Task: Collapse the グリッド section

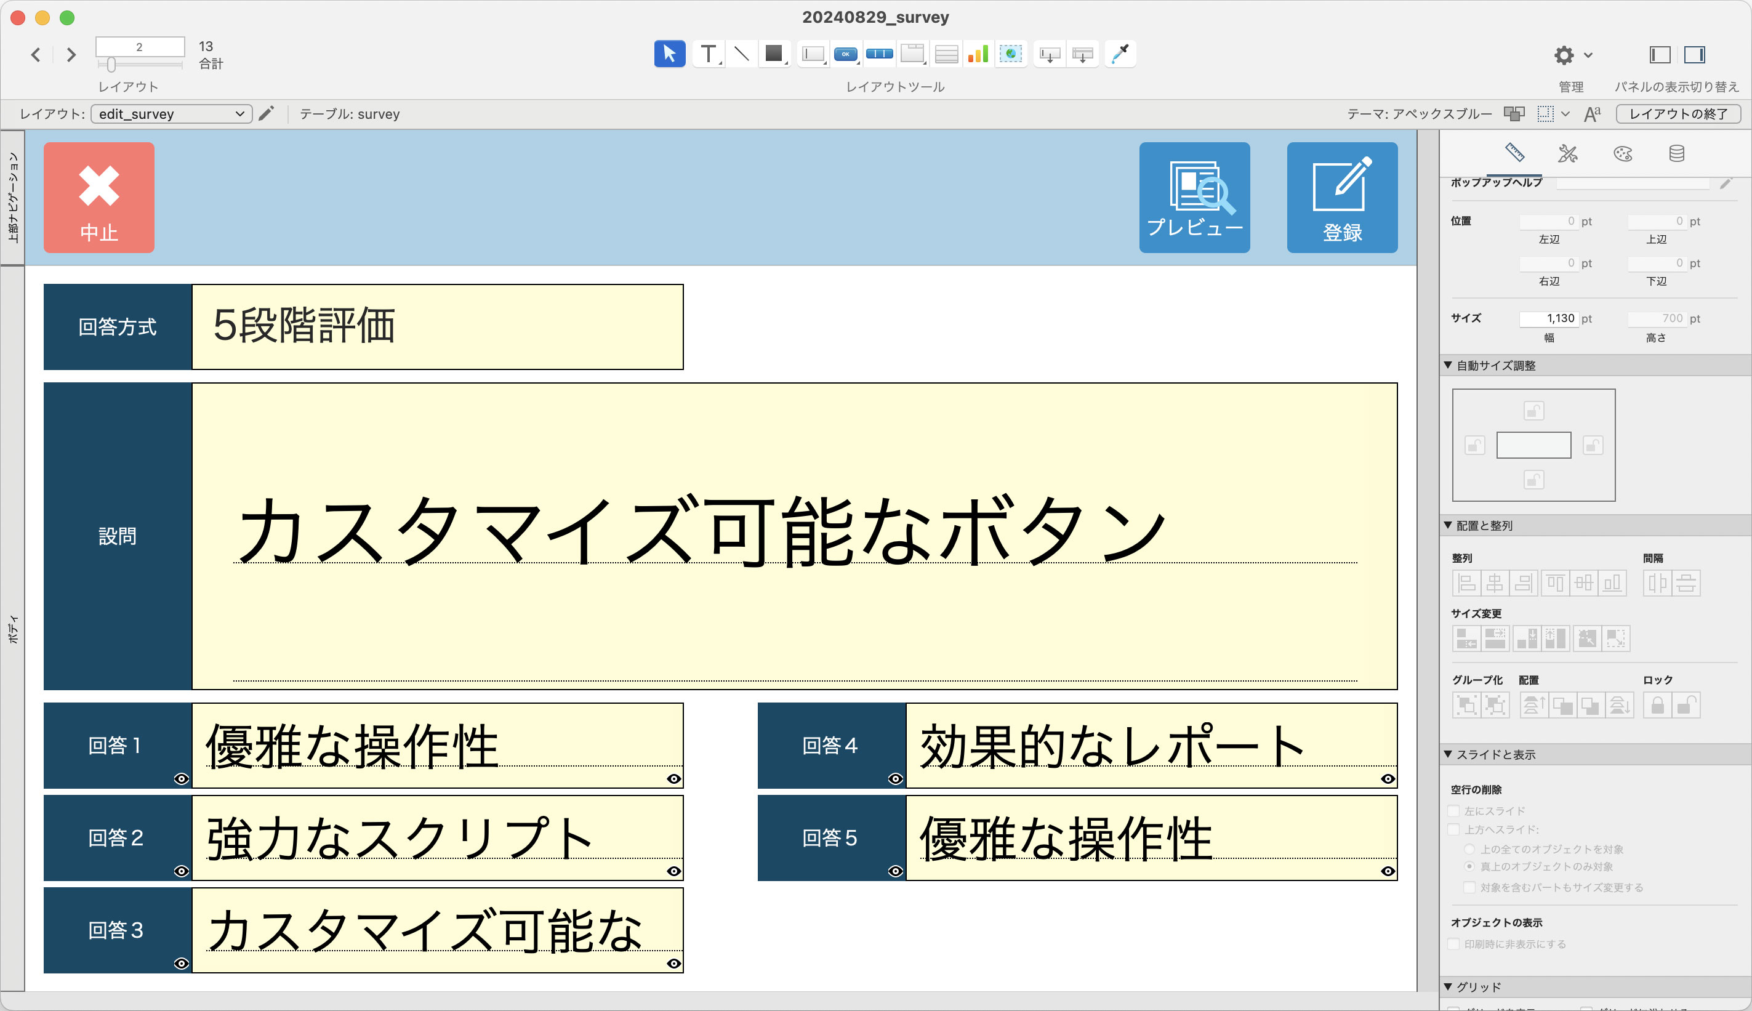Action: (x=1448, y=987)
